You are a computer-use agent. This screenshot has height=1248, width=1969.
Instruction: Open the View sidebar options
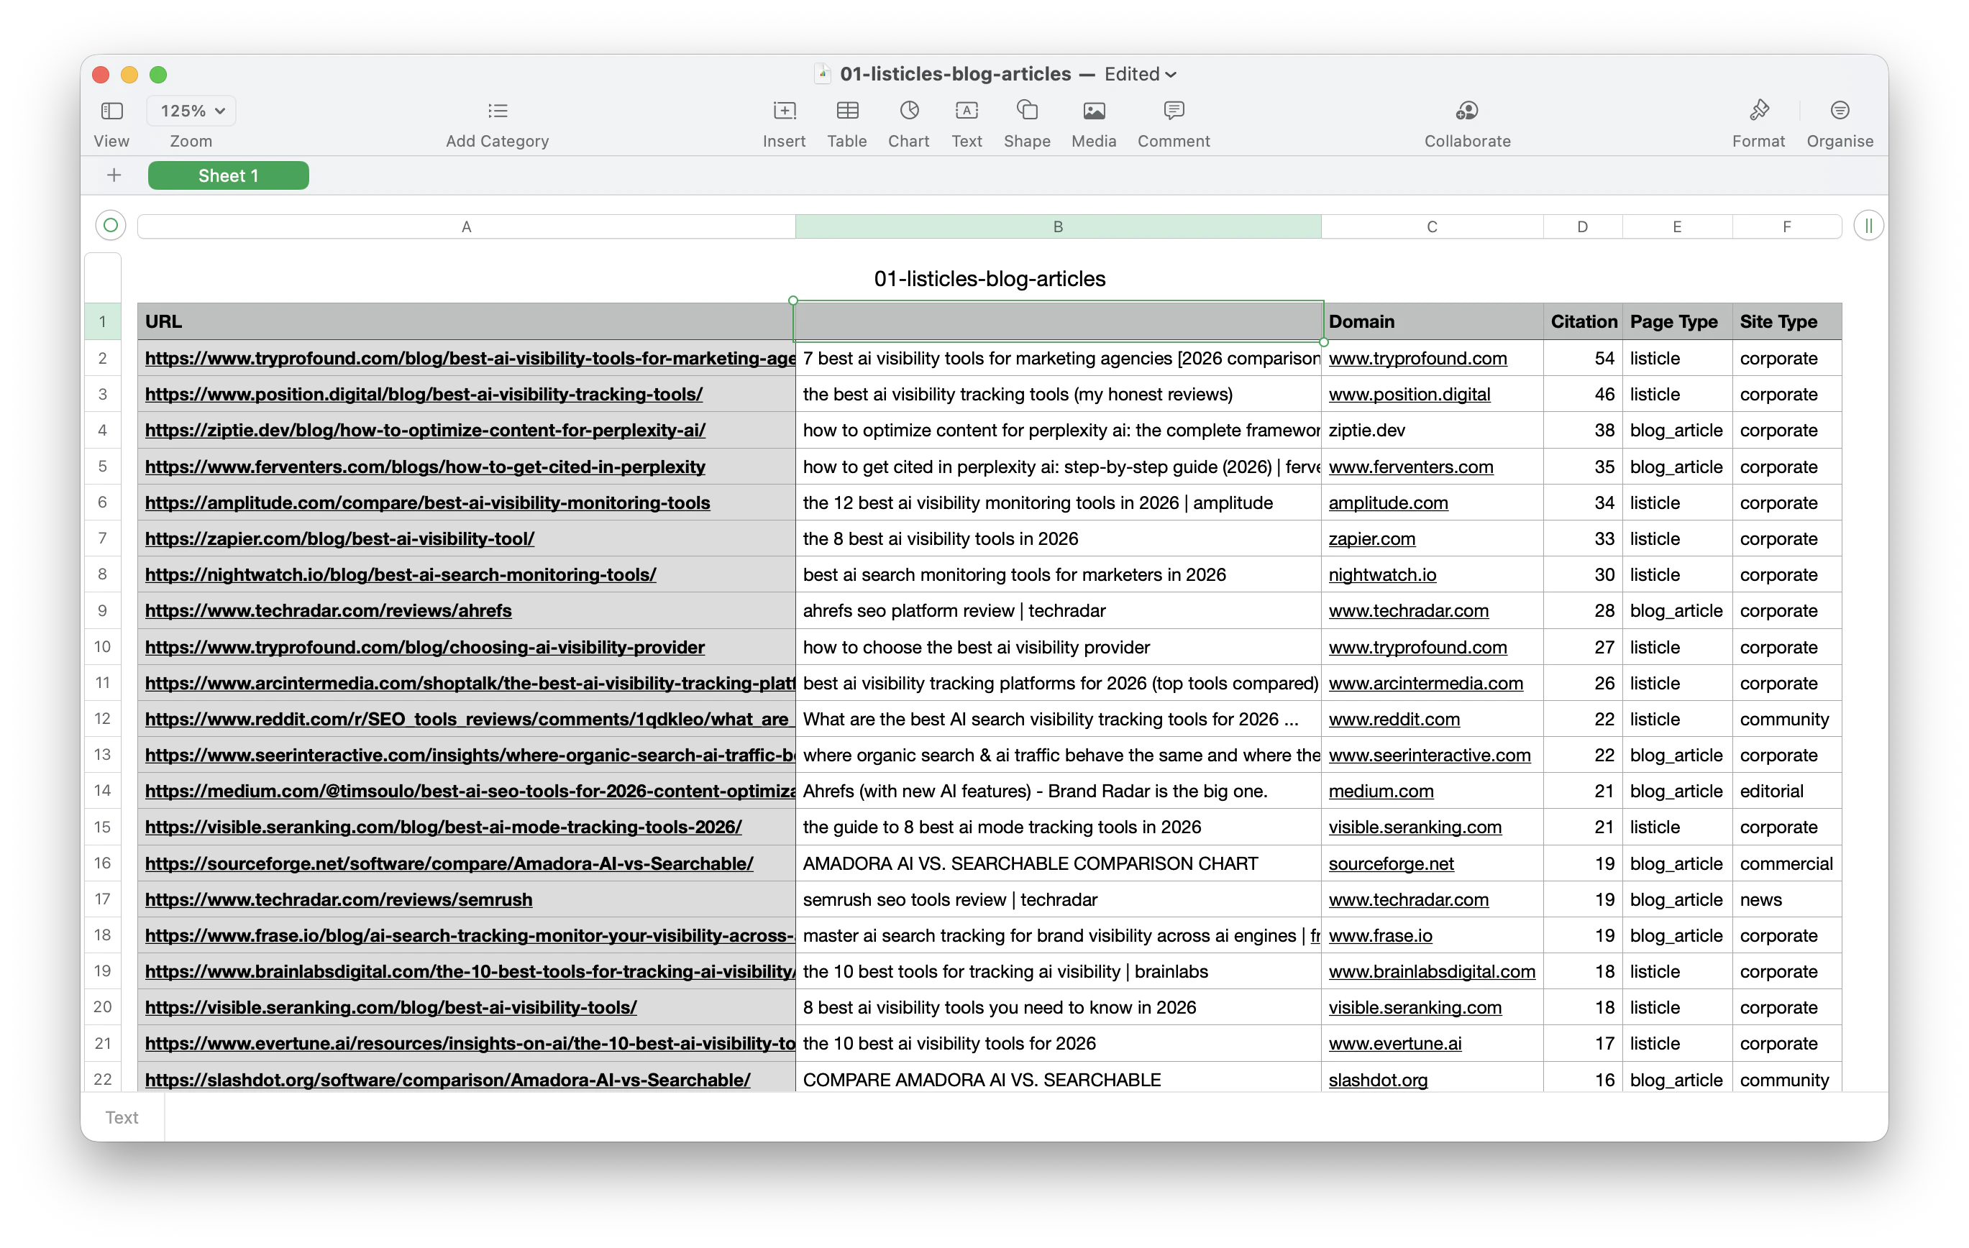click(111, 110)
